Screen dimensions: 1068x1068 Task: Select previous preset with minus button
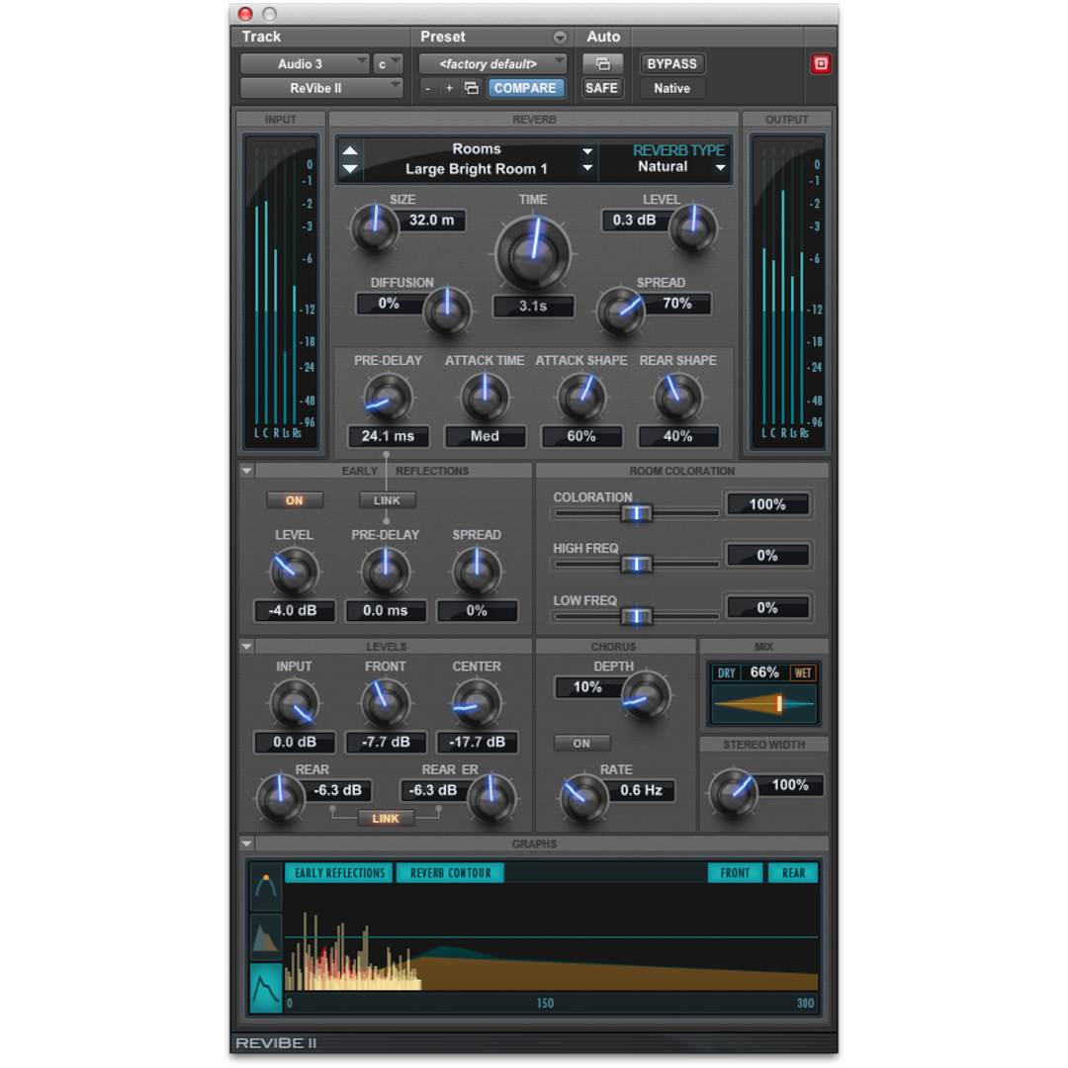click(428, 88)
